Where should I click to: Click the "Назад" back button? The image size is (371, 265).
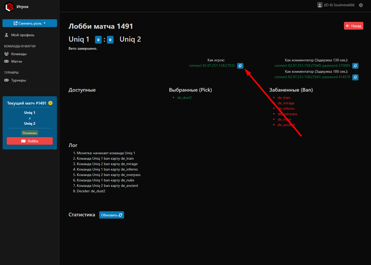click(353, 26)
